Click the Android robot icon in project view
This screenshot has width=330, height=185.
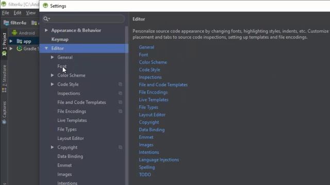[x=14, y=33]
